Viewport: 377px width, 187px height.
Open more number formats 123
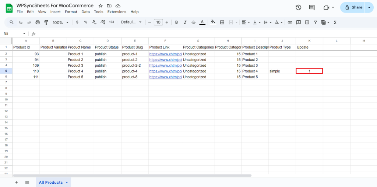[x=112, y=22]
